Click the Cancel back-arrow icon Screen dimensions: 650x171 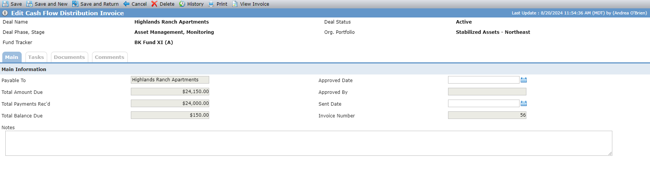[x=127, y=4]
